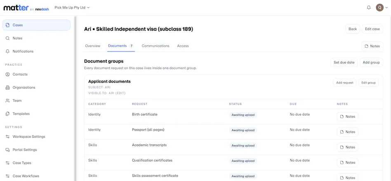
Task: Click the Qualification certificates request
Action: click(x=152, y=160)
